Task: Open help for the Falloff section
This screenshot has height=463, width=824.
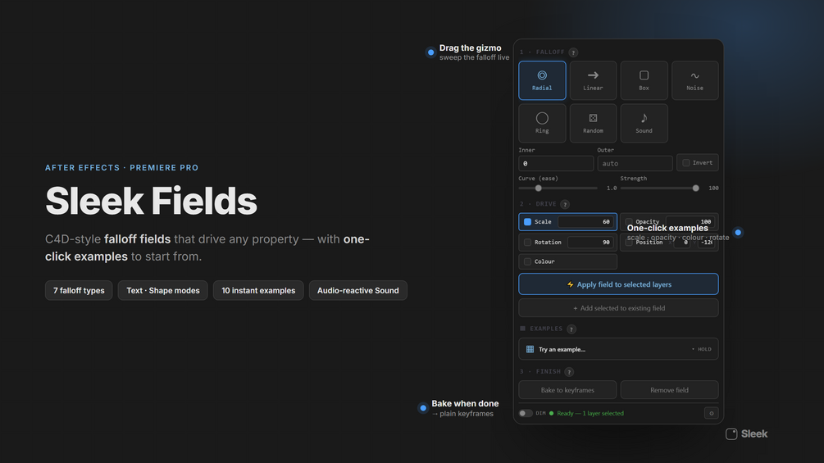Action: pyautogui.click(x=573, y=52)
